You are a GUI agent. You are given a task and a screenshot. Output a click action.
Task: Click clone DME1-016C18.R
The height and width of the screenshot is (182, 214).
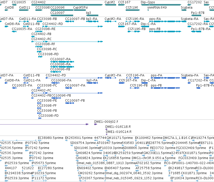106,129
